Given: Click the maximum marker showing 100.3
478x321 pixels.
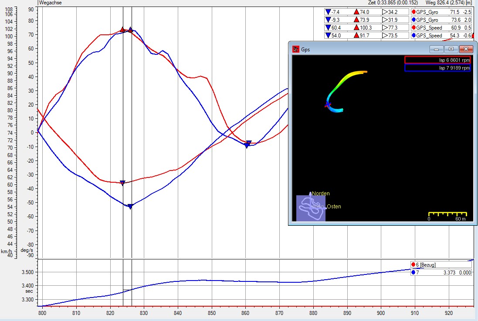Looking at the screenshot, I should [356, 28].
